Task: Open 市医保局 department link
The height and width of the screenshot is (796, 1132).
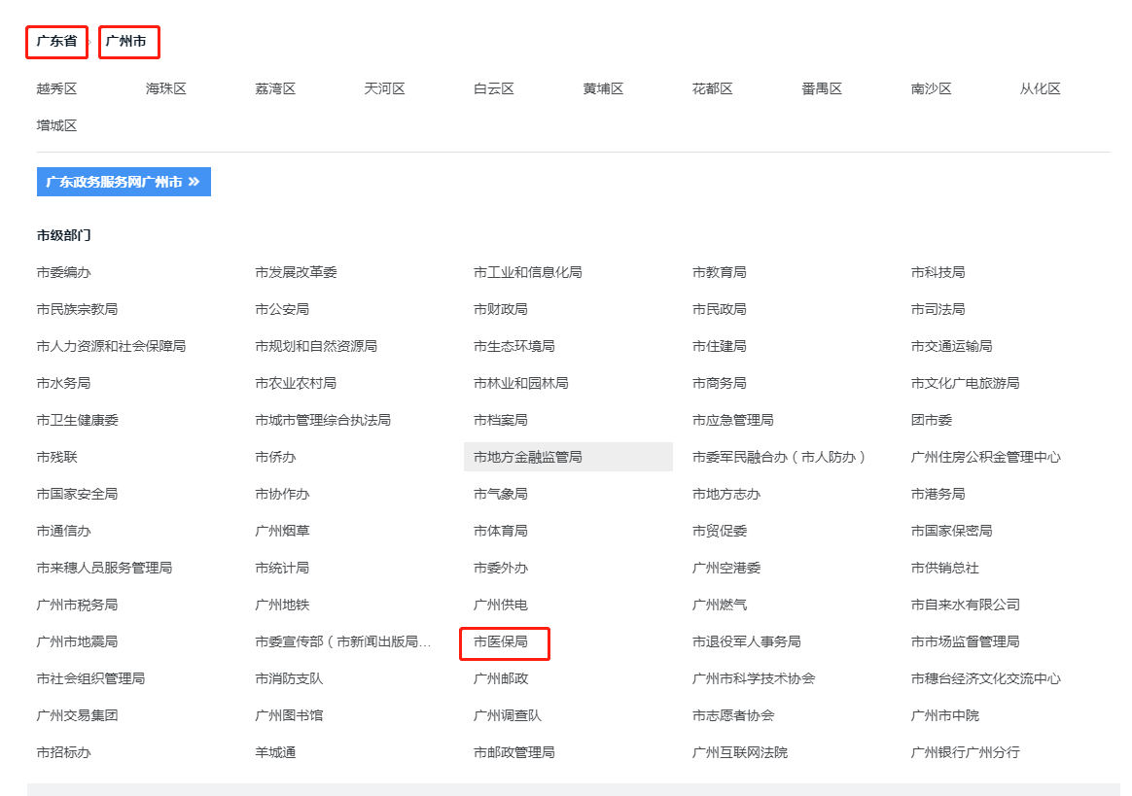Action: (501, 641)
